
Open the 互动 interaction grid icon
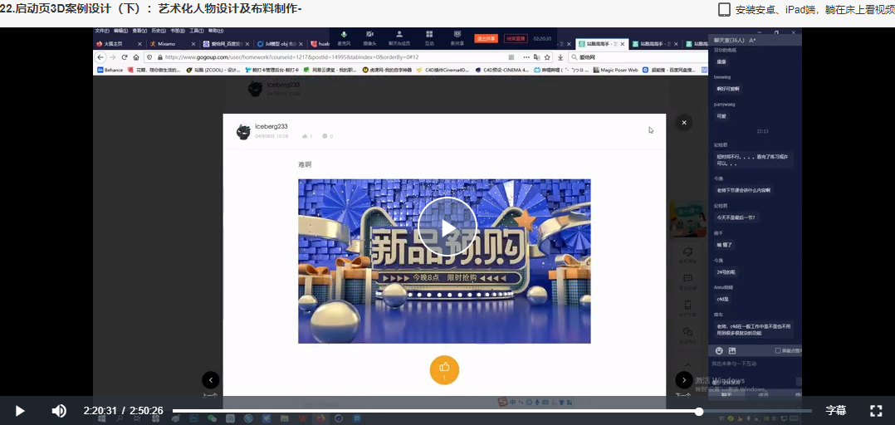(x=429, y=38)
